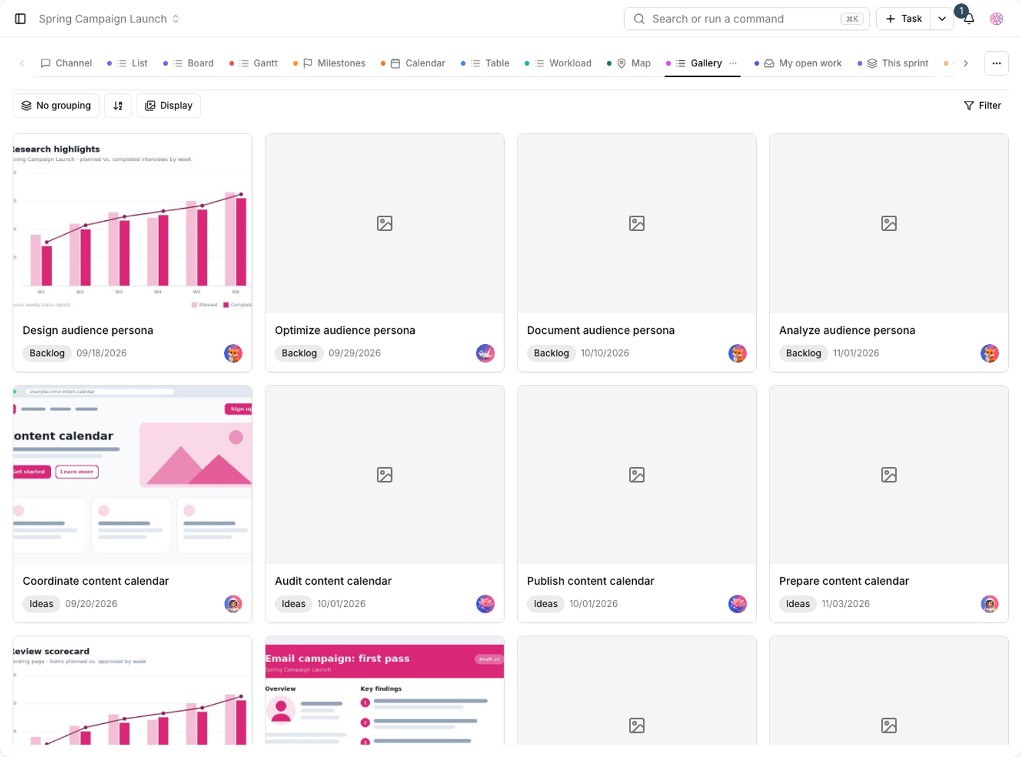Click assignee avatar on Design audience persona
The image size is (1021, 757).
(233, 353)
